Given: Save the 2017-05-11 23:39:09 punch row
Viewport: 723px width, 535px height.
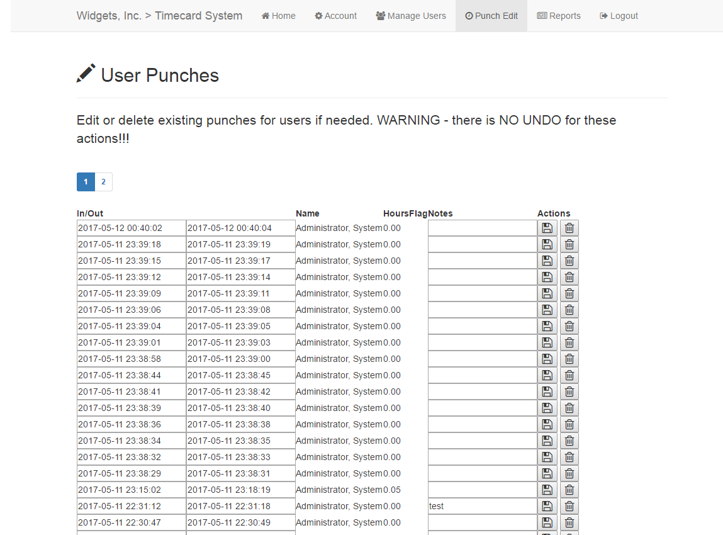Looking at the screenshot, I should tap(547, 293).
